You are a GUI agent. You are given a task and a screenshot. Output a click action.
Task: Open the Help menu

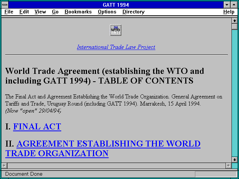[x=229, y=12]
